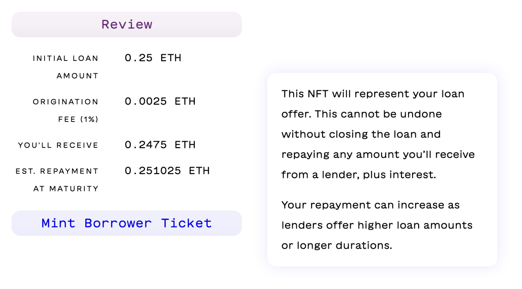This screenshot has width=522, height=289.
Task: Click the info card panel on right
Action: (x=382, y=170)
